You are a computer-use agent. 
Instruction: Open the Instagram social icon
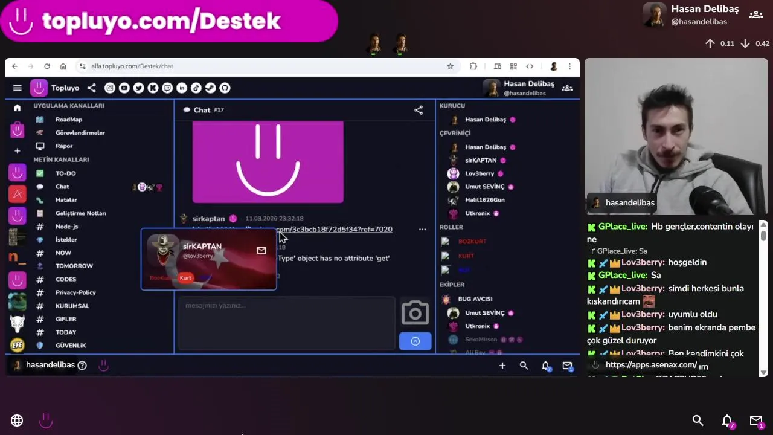point(110,88)
